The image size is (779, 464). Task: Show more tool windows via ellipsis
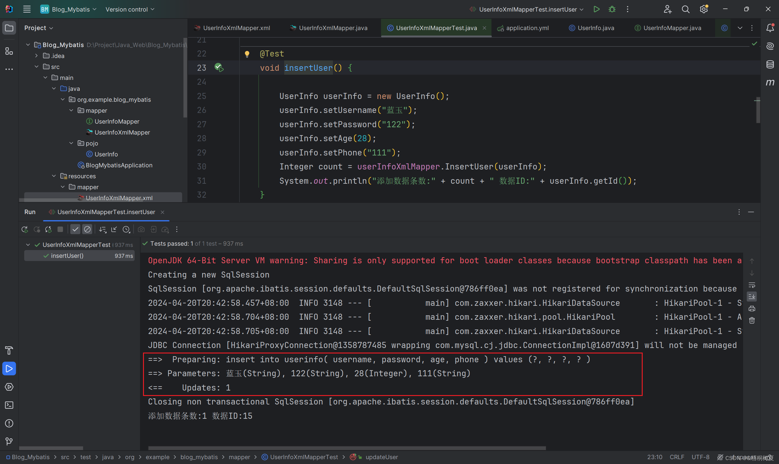[x=9, y=69]
